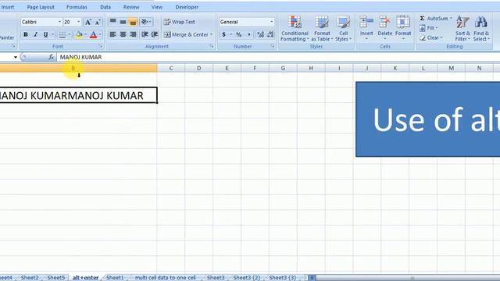Click the fx Insert Function icon
Viewport: 500px width, 281px height.
click(x=51, y=57)
